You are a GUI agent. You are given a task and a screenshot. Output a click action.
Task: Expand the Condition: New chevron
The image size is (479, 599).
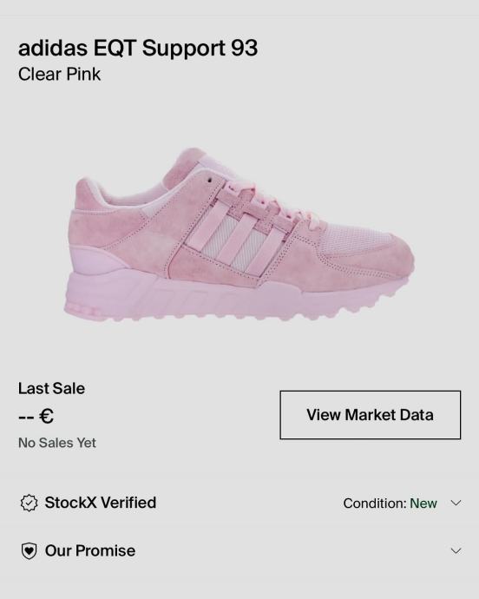point(456,503)
